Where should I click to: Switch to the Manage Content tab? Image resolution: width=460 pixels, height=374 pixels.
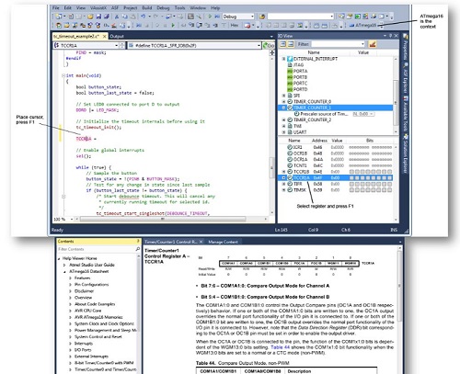coord(223,242)
